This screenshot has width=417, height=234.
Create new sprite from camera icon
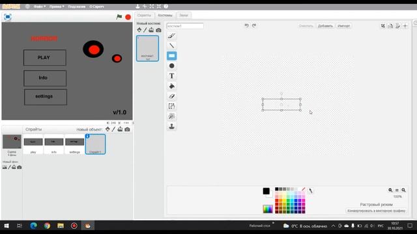[x=128, y=129]
